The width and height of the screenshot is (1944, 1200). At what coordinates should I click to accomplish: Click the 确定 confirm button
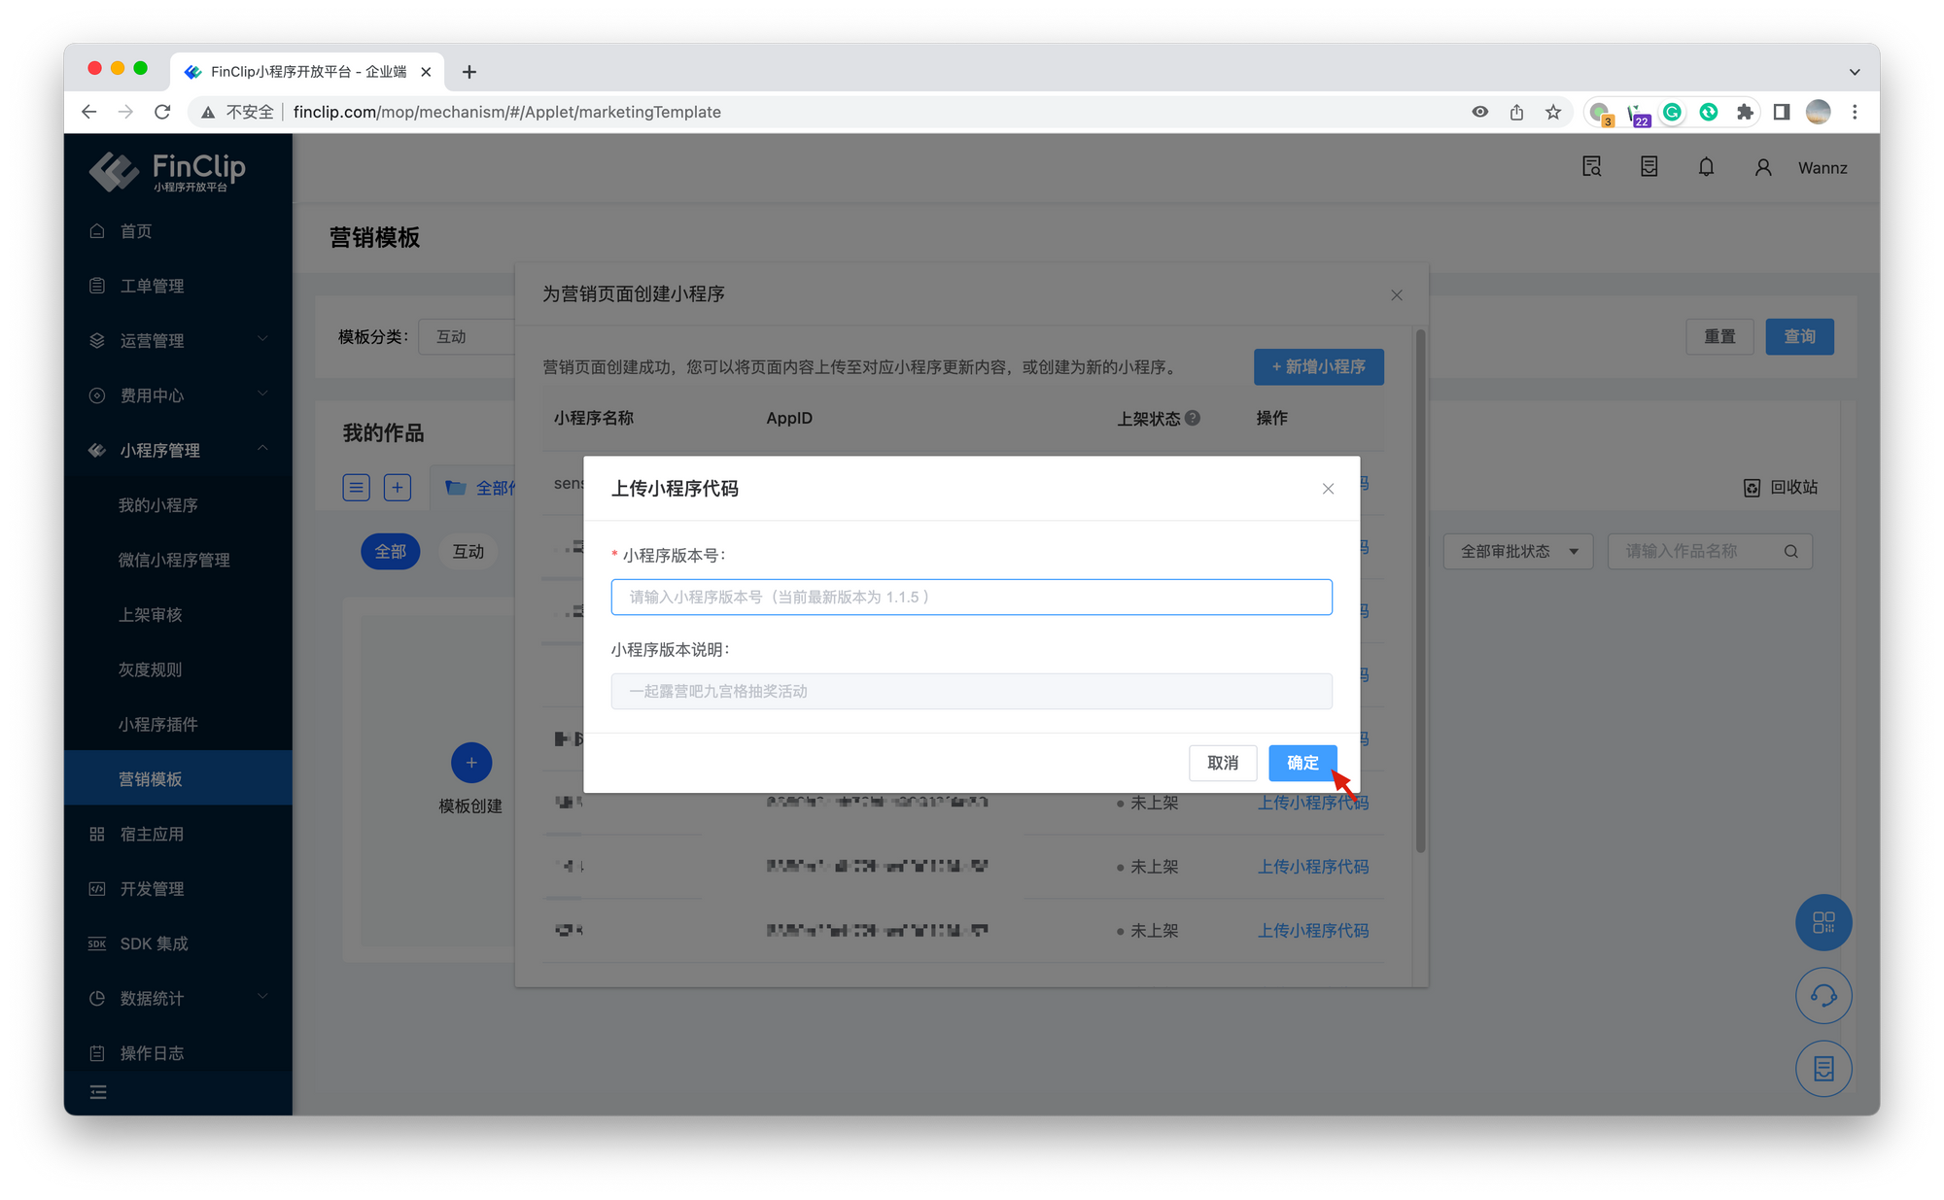tap(1302, 763)
